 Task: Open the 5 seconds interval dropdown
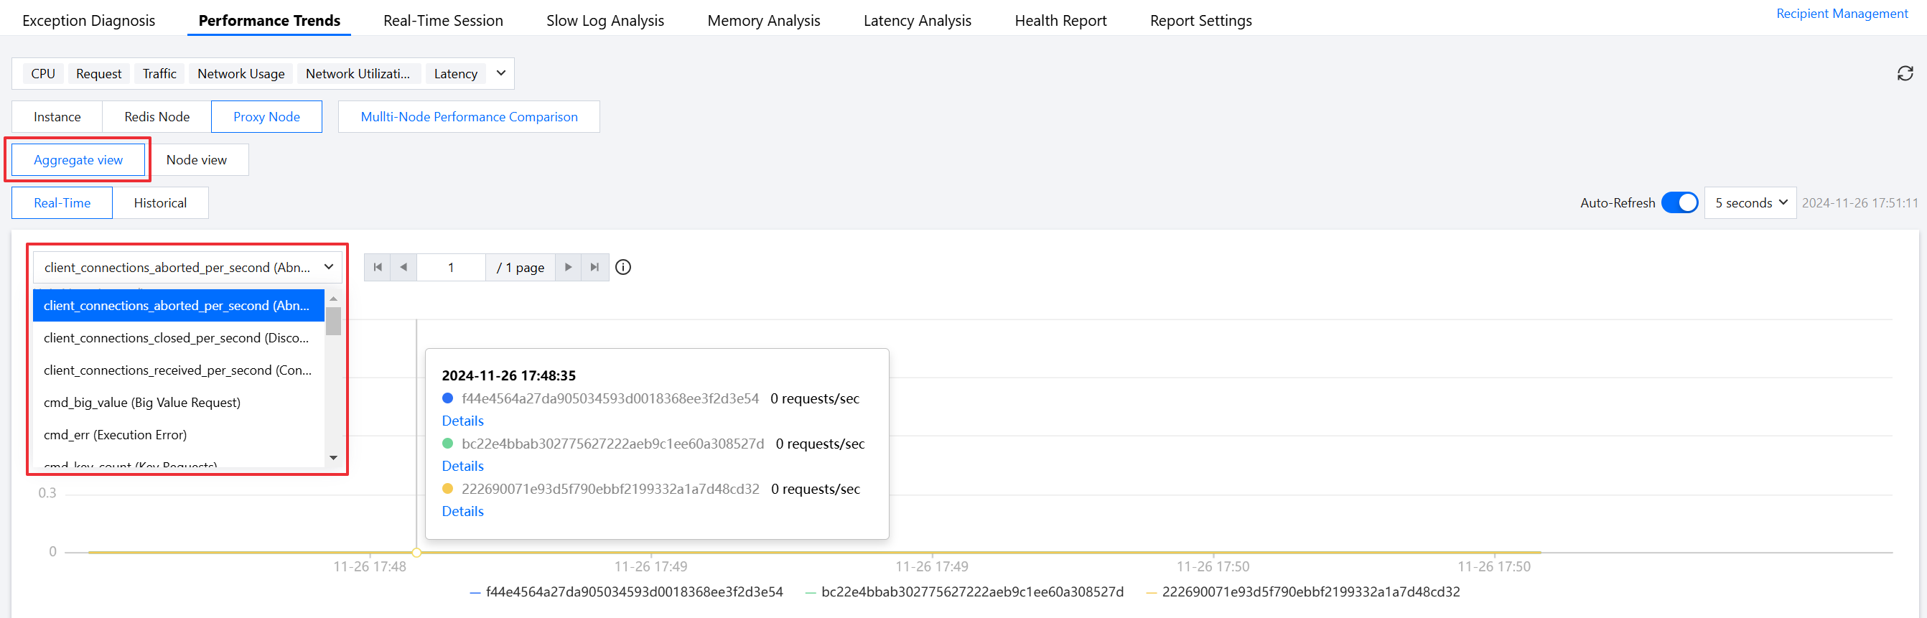point(1750,202)
